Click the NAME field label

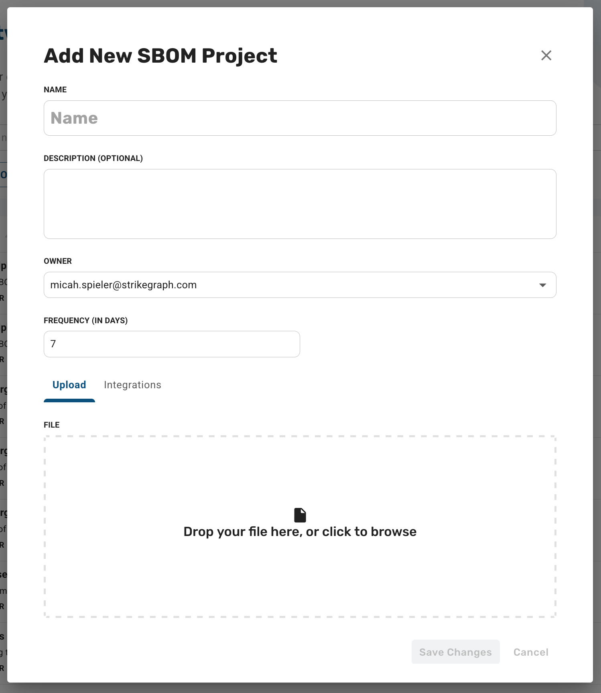[55, 90]
